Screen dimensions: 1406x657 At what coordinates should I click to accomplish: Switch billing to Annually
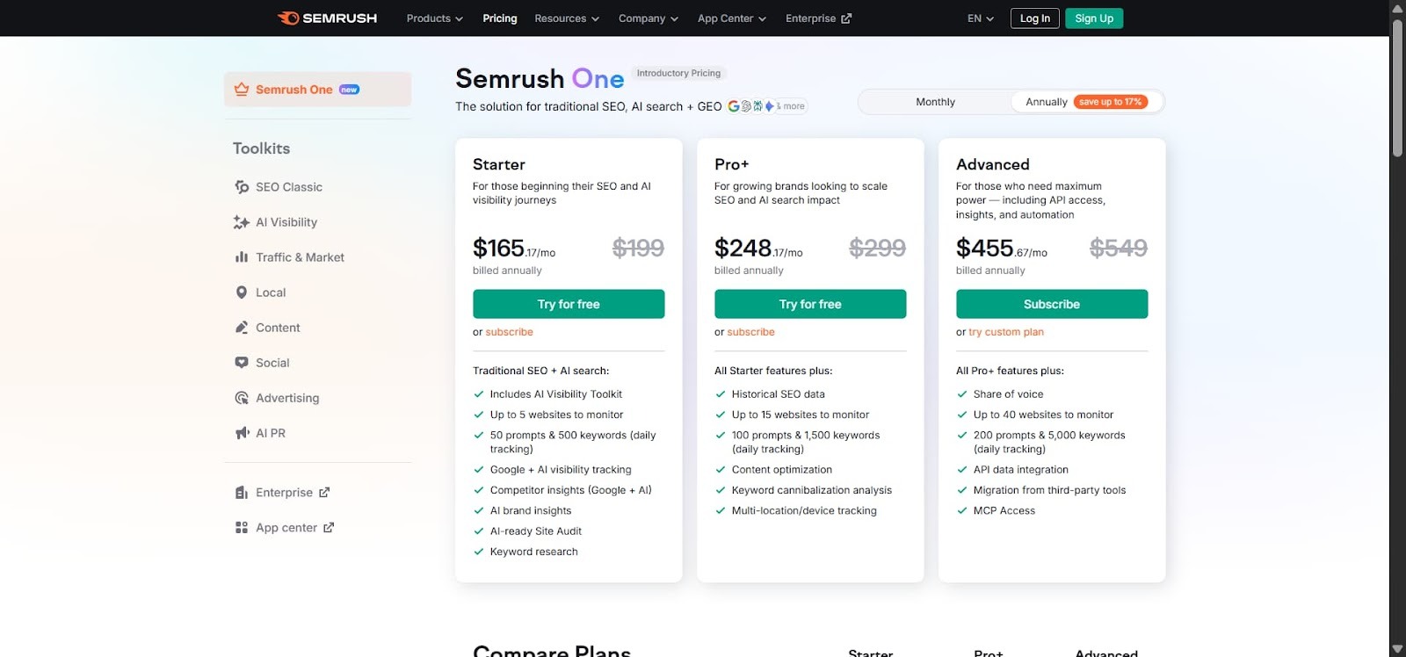coord(1087,102)
